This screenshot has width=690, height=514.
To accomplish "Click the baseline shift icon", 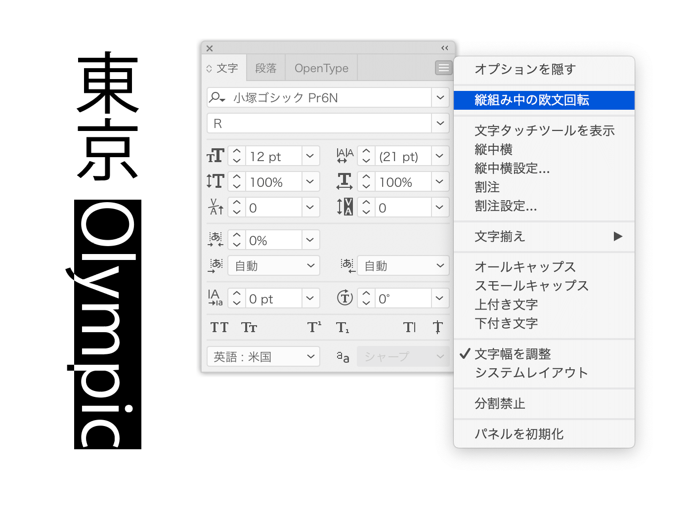I will coord(216,298).
